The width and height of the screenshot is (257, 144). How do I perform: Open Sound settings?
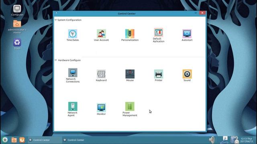(187, 76)
